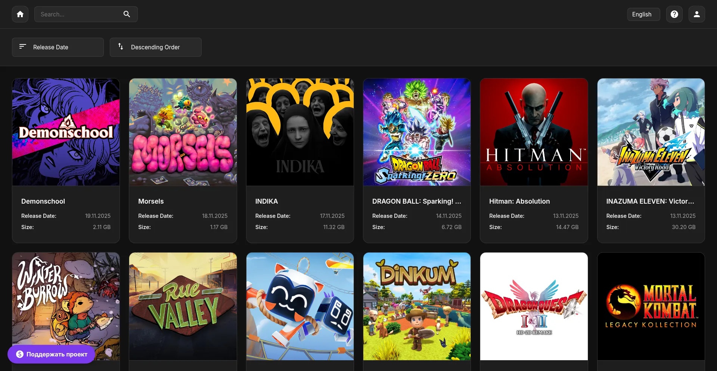
Task: Open the INAZUMA ELEVEN Victory Road cover
Action: [651, 132]
